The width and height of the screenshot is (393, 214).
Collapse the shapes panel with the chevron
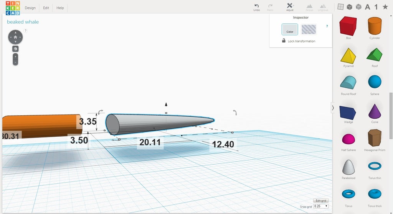pyautogui.click(x=333, y=108)
